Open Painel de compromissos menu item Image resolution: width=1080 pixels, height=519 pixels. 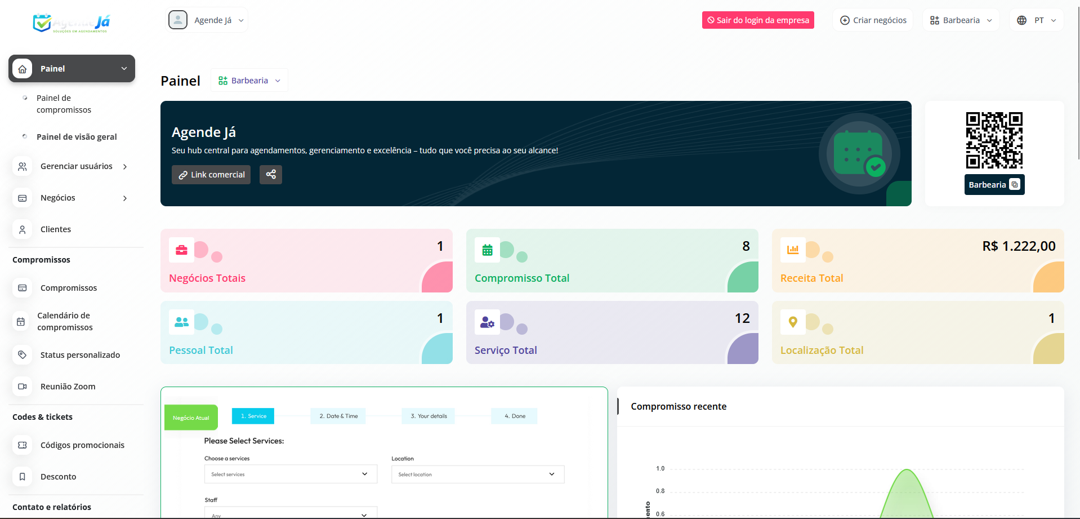[64, 104]
